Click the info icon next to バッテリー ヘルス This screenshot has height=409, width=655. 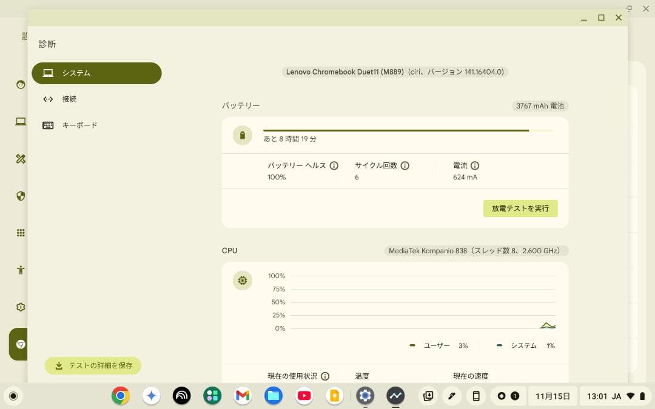tap(334, 165)
